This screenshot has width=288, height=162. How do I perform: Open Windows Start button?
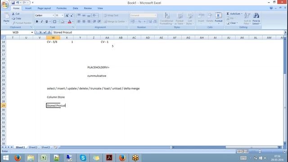pos(6,158)
